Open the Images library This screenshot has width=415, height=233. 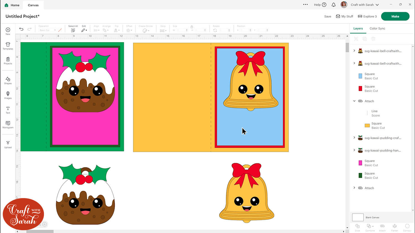[8, 95]
